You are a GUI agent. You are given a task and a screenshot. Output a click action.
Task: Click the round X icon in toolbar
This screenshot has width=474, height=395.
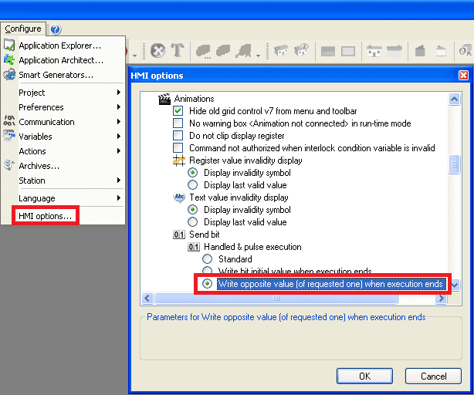coord(157,51)
